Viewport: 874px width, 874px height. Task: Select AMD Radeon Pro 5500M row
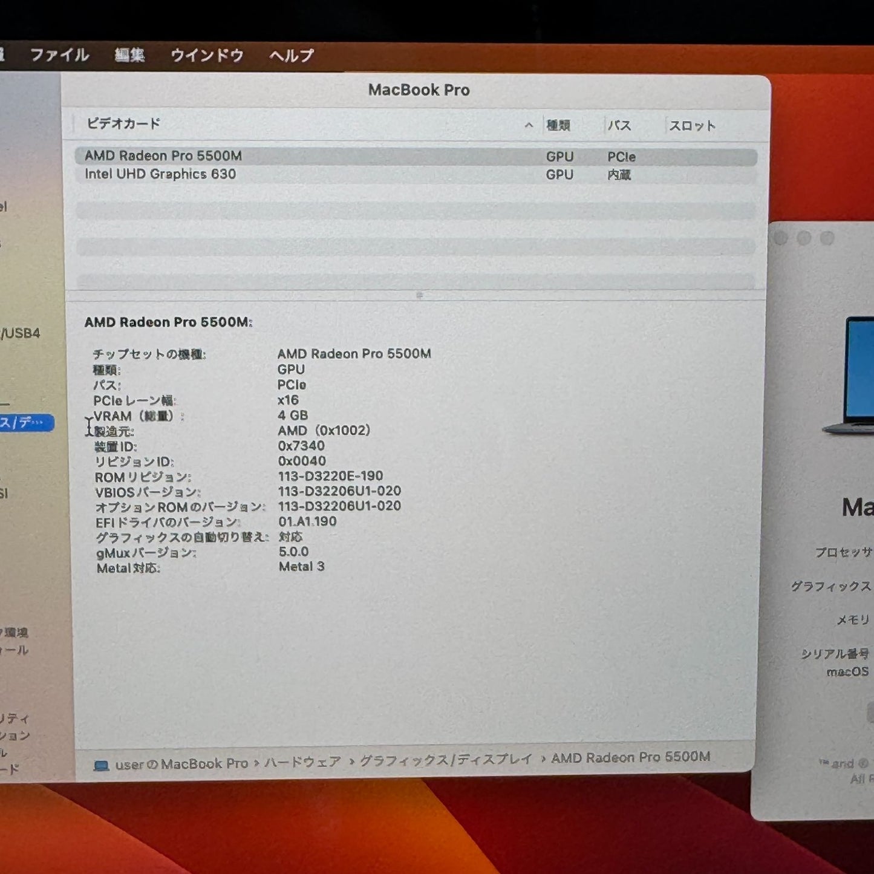click(416, 156)
